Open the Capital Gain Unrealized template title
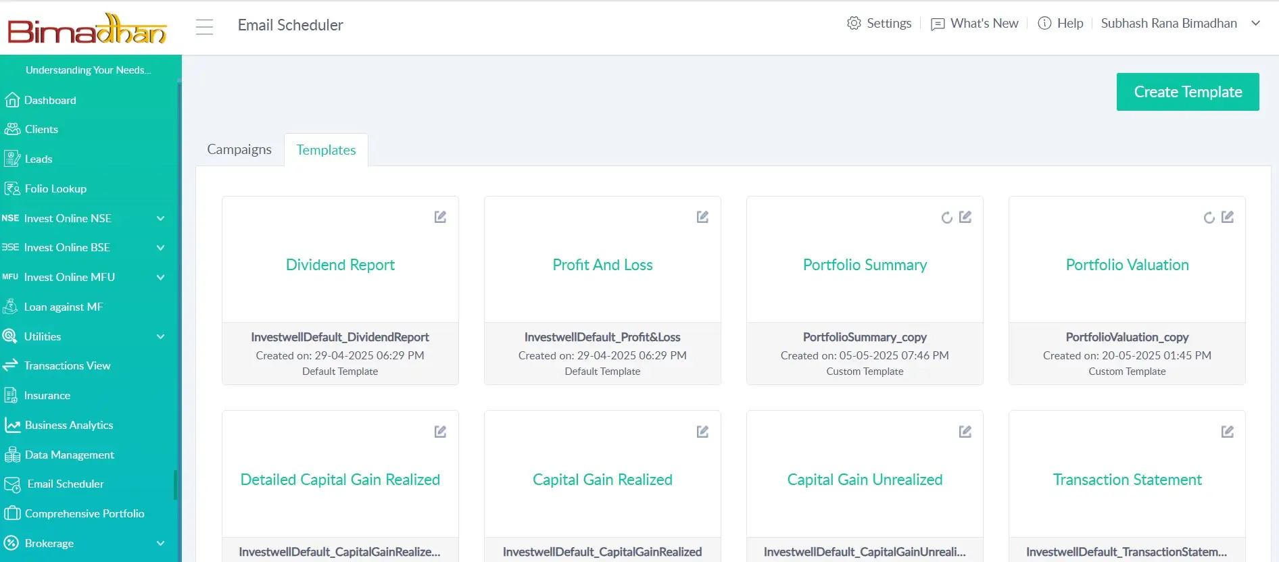Image resolution: width=1279 pixels, height=562 pixels. coord(865,480)
